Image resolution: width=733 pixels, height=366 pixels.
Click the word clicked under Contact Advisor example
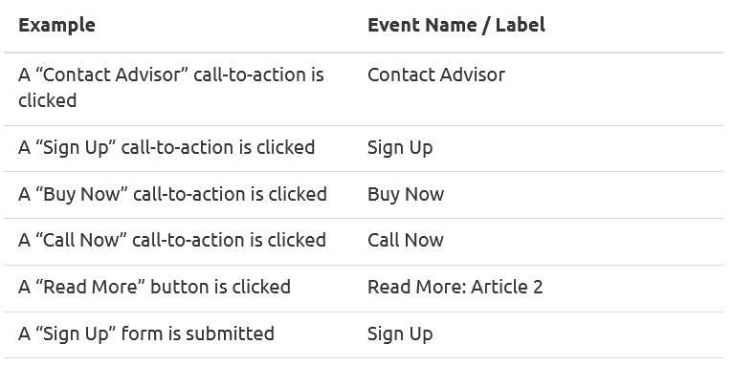47,100
